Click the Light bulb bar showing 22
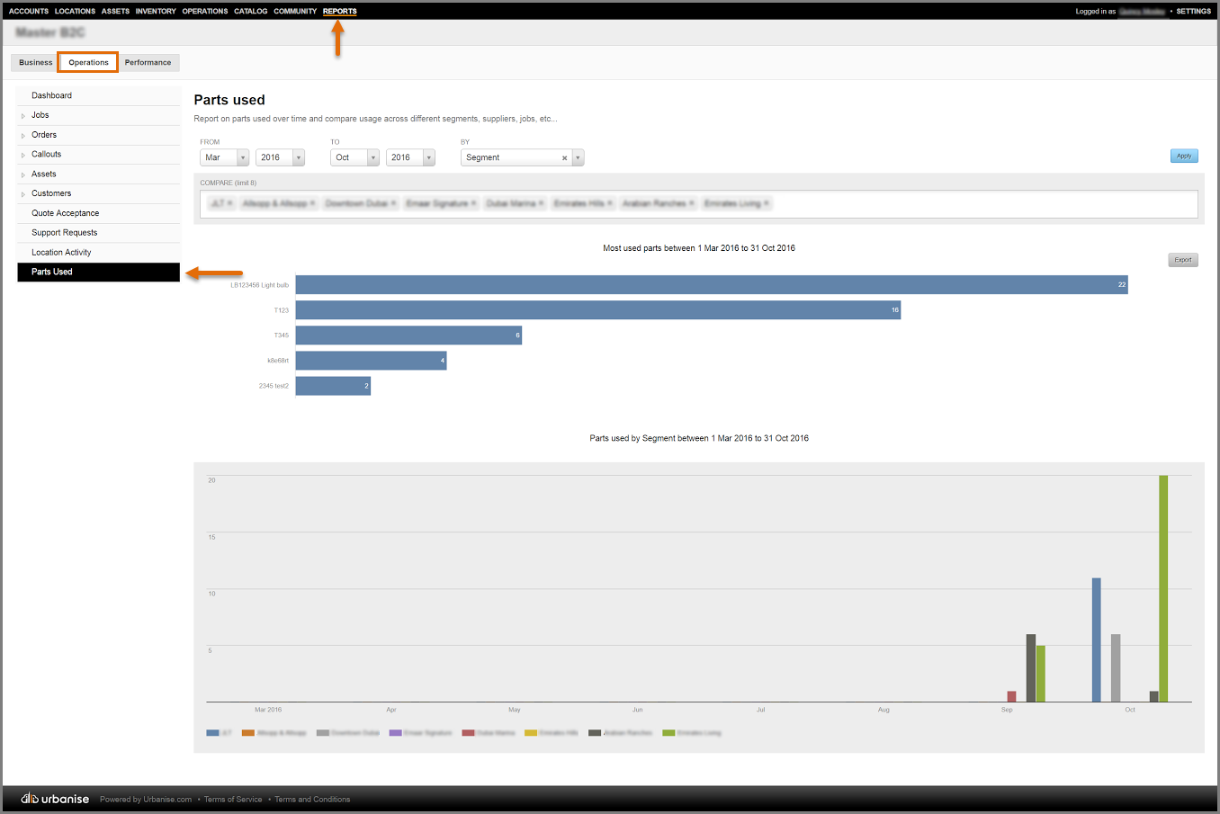This screenshot has width=1220, height=814. pos(711,285)
